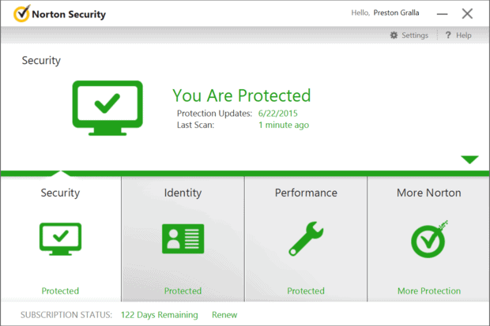Click the 'Norton Security' title text
The width and height of the screenshot is (490, 326).
69,14
